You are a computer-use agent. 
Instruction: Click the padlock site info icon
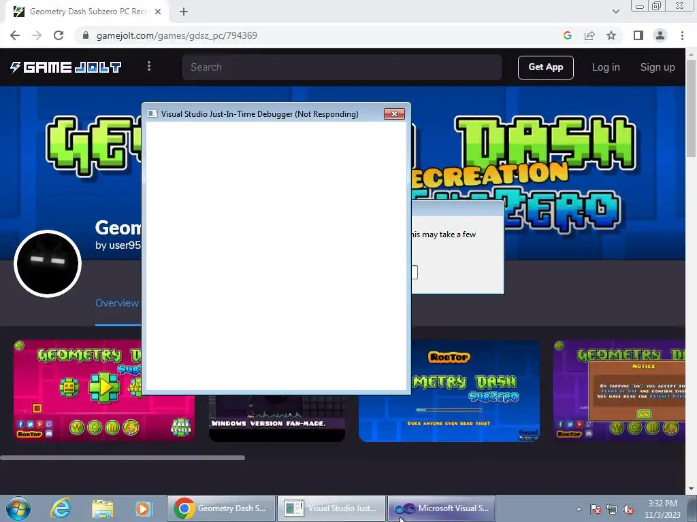click(86, 35)
